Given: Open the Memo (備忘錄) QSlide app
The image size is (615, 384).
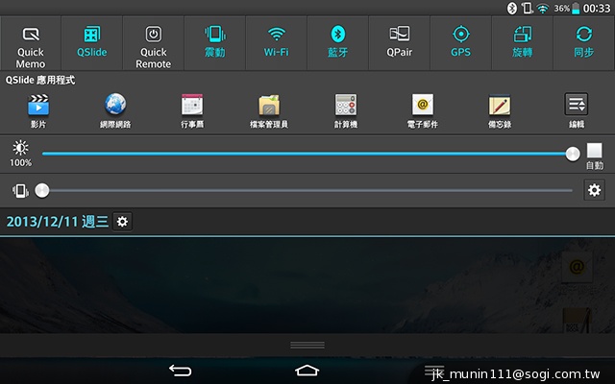Looking at the screenshot, I should [500, 110].
